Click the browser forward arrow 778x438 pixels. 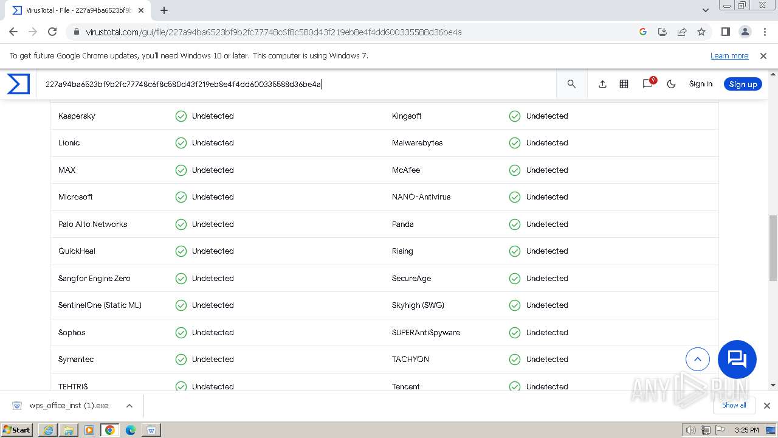(x=33, y=32)
